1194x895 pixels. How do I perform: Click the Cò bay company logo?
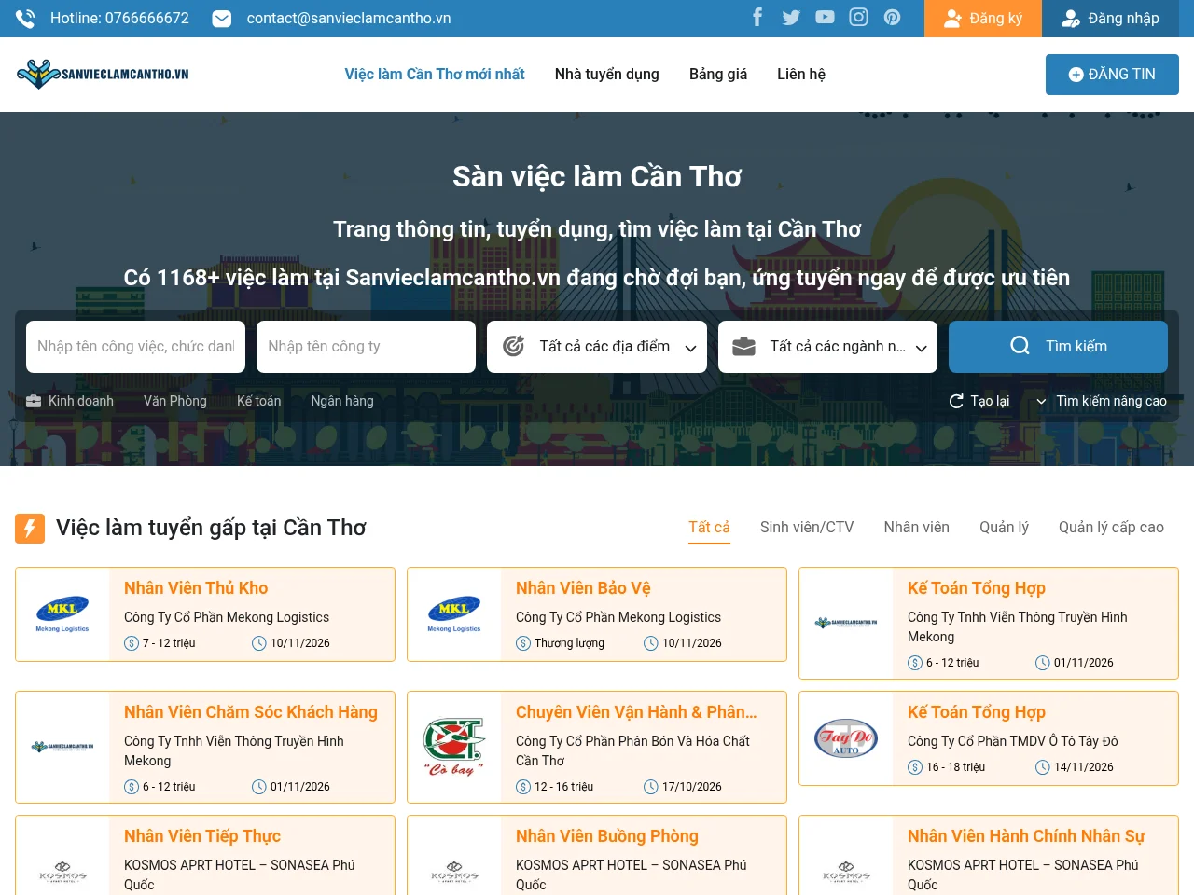pyautogui.click(x=454, y=747)
